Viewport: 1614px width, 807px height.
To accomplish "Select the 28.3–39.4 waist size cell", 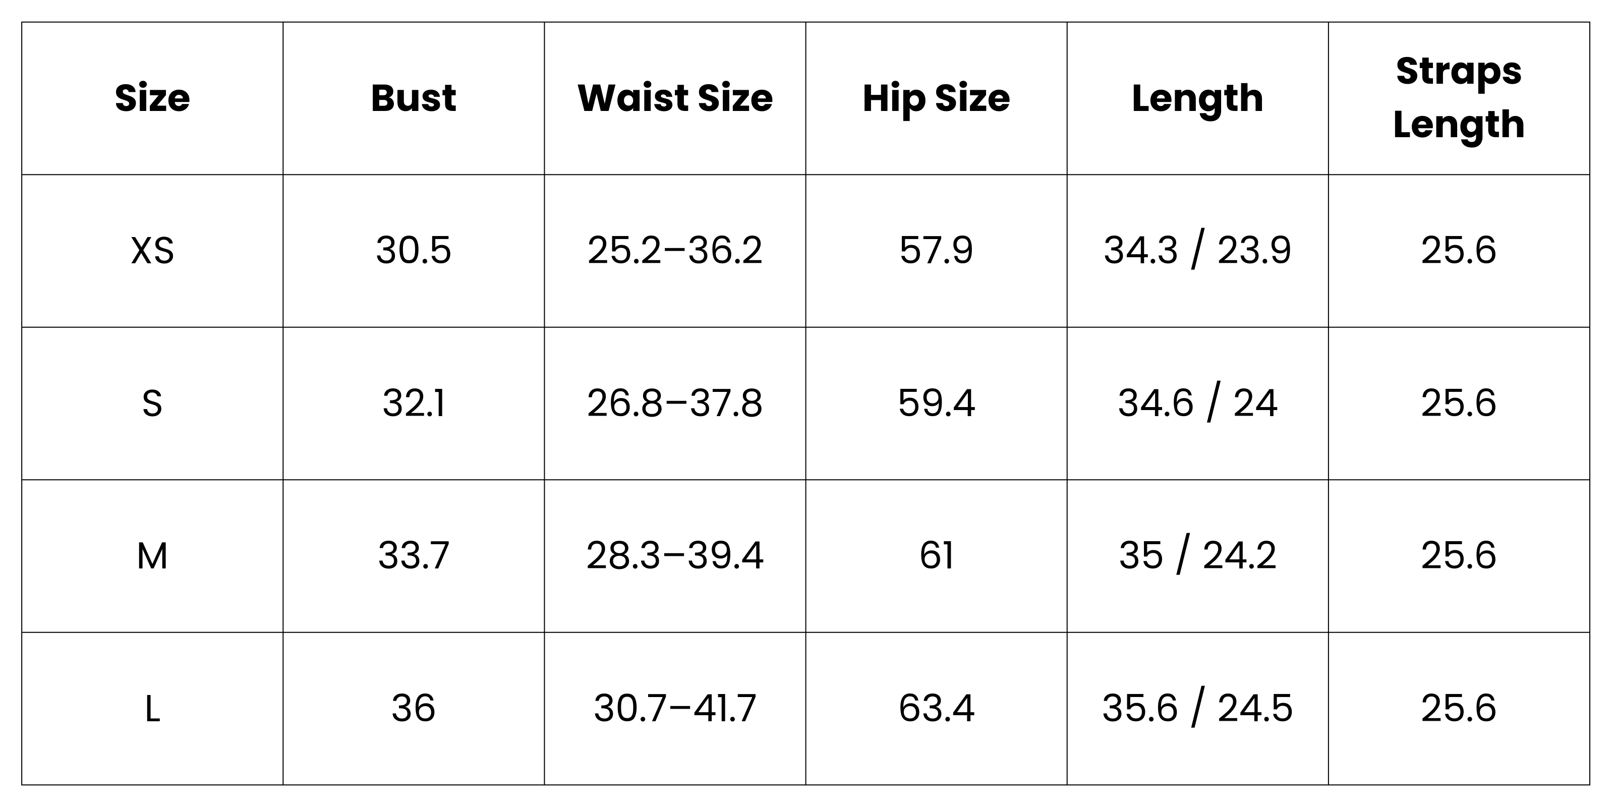I will [x=675, y=556].
